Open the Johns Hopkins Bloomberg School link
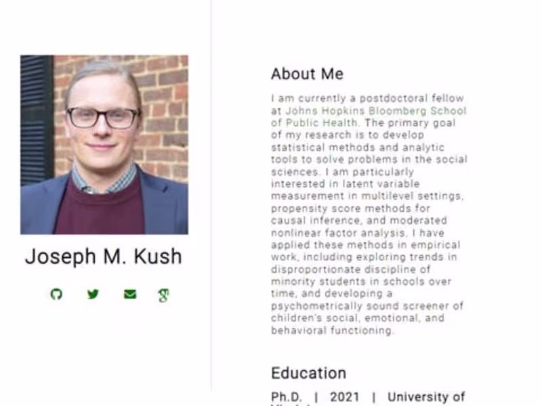Screen dimensions: 542x406 [376, 110]
